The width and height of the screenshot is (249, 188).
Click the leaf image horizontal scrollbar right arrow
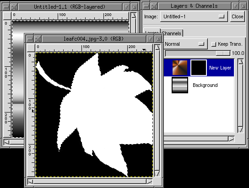point(149,181)
